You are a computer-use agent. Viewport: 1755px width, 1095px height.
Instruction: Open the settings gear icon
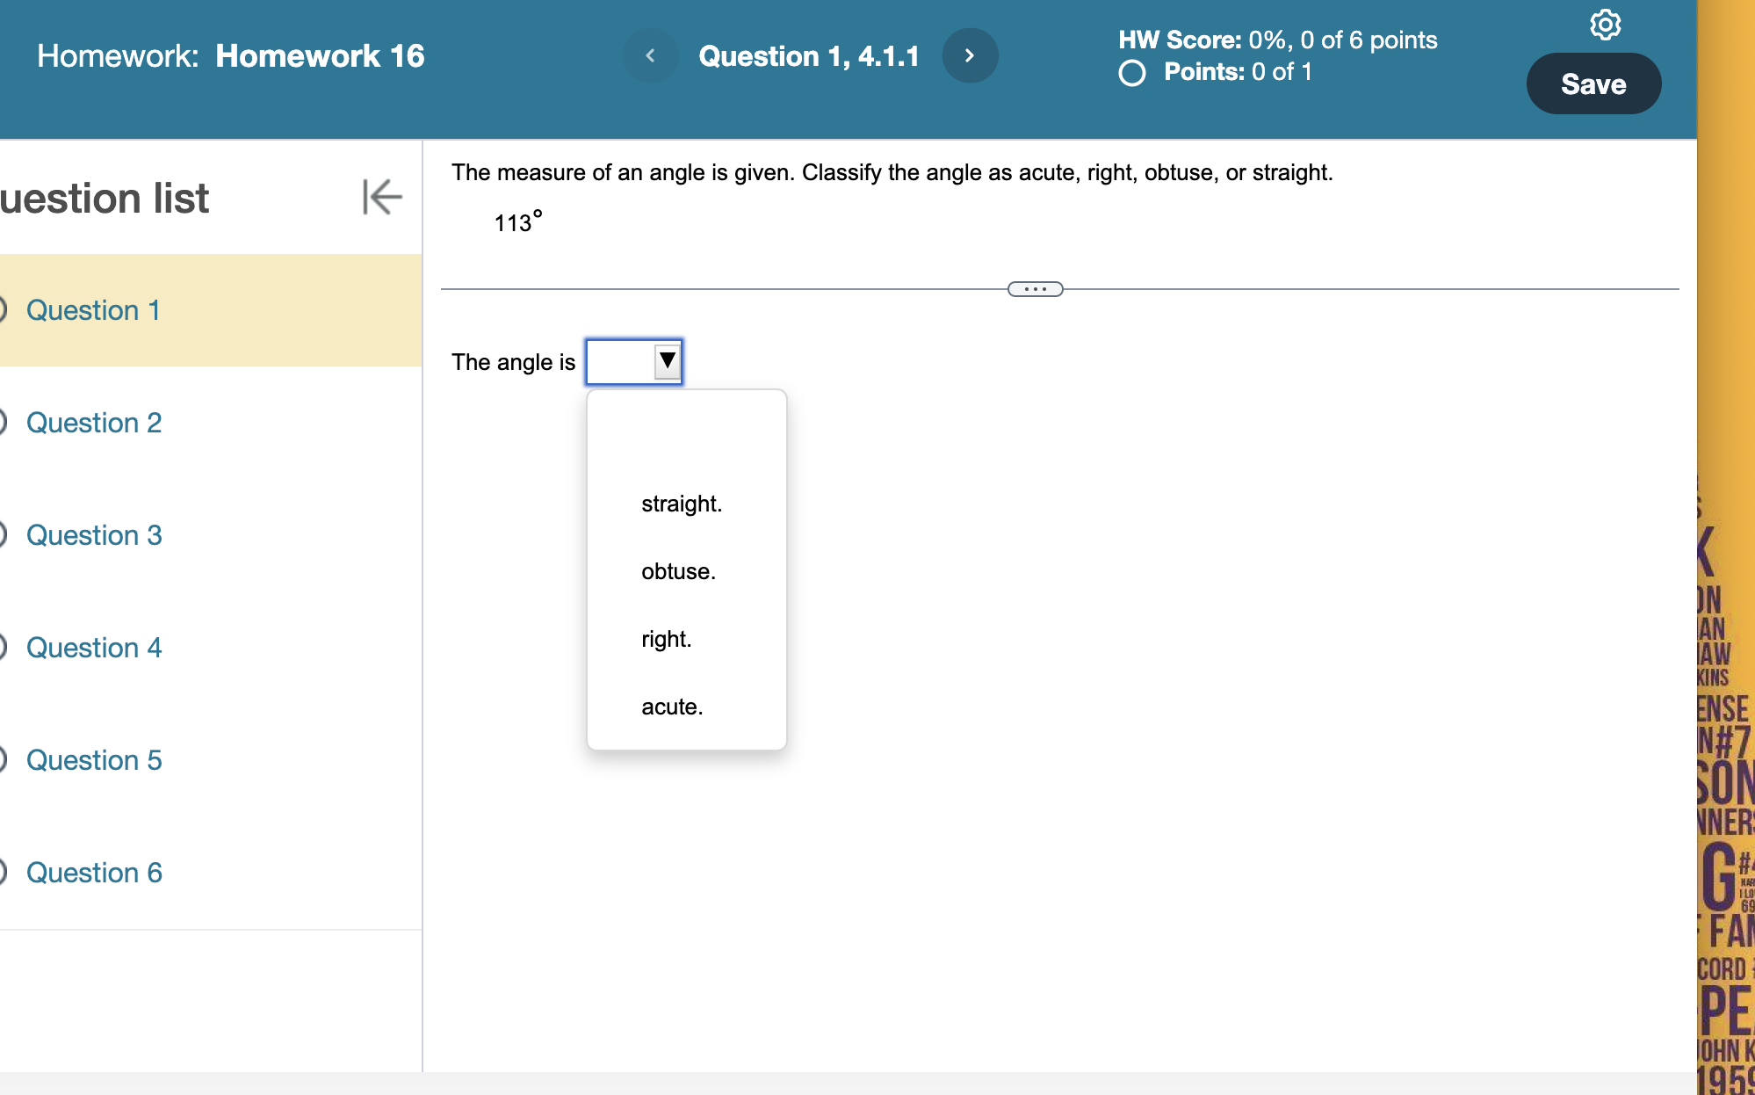[x=1605, y=25]
